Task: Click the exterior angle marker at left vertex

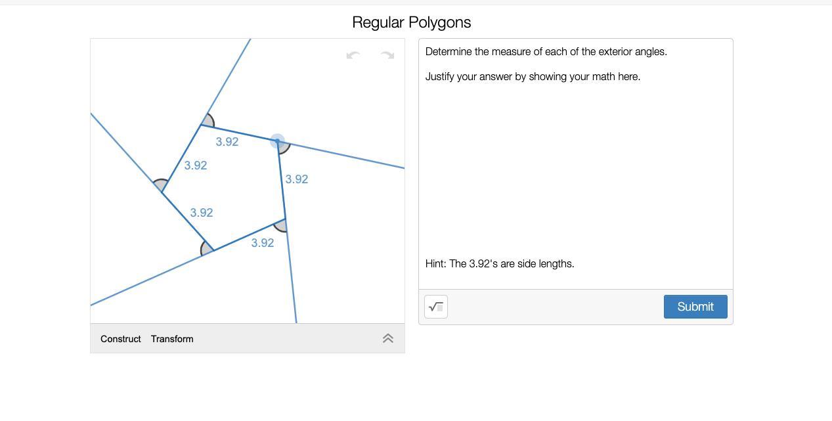Action: pos(160,185)
